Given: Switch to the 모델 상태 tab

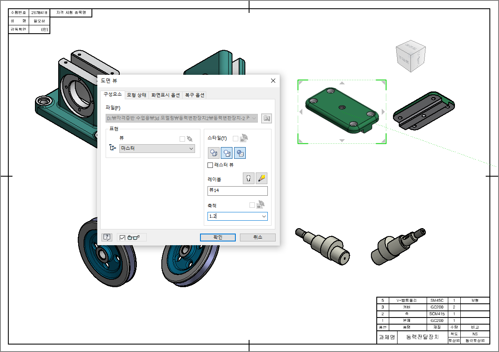Looking at the screenshot, I should (x=136, y=95).
